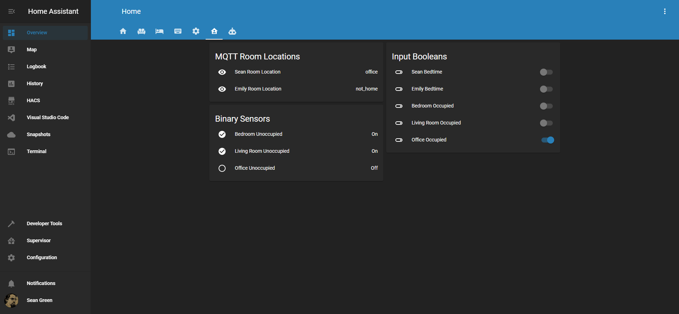The width and height of the screenshot is (679, 314).
Task: Switch to the bed icon tab
Action: (159, 31)
